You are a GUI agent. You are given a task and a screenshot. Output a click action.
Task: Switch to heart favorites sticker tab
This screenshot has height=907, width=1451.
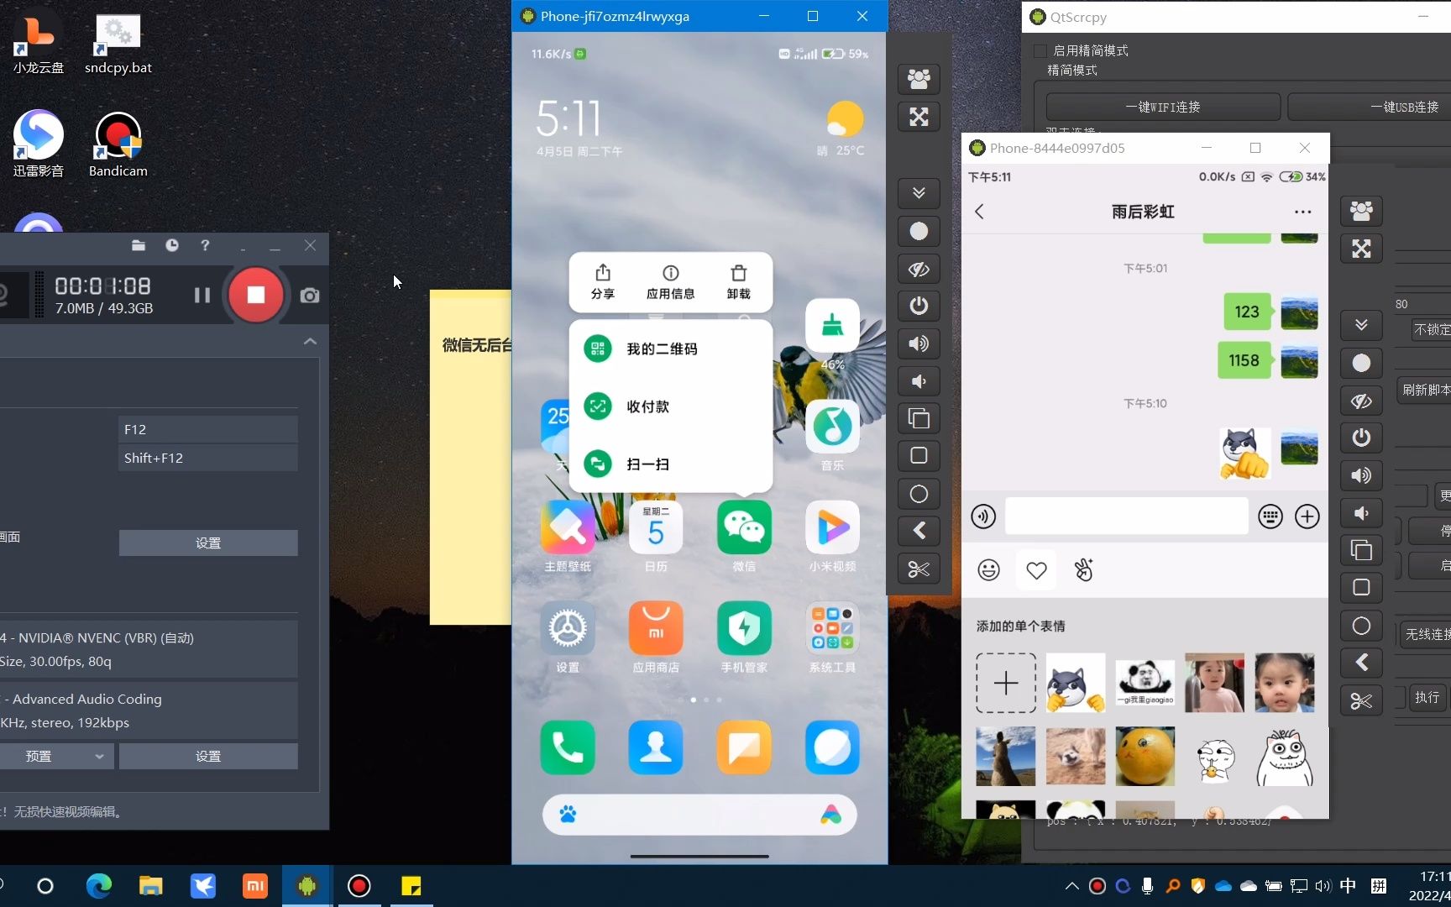[x=1036, y=570]
